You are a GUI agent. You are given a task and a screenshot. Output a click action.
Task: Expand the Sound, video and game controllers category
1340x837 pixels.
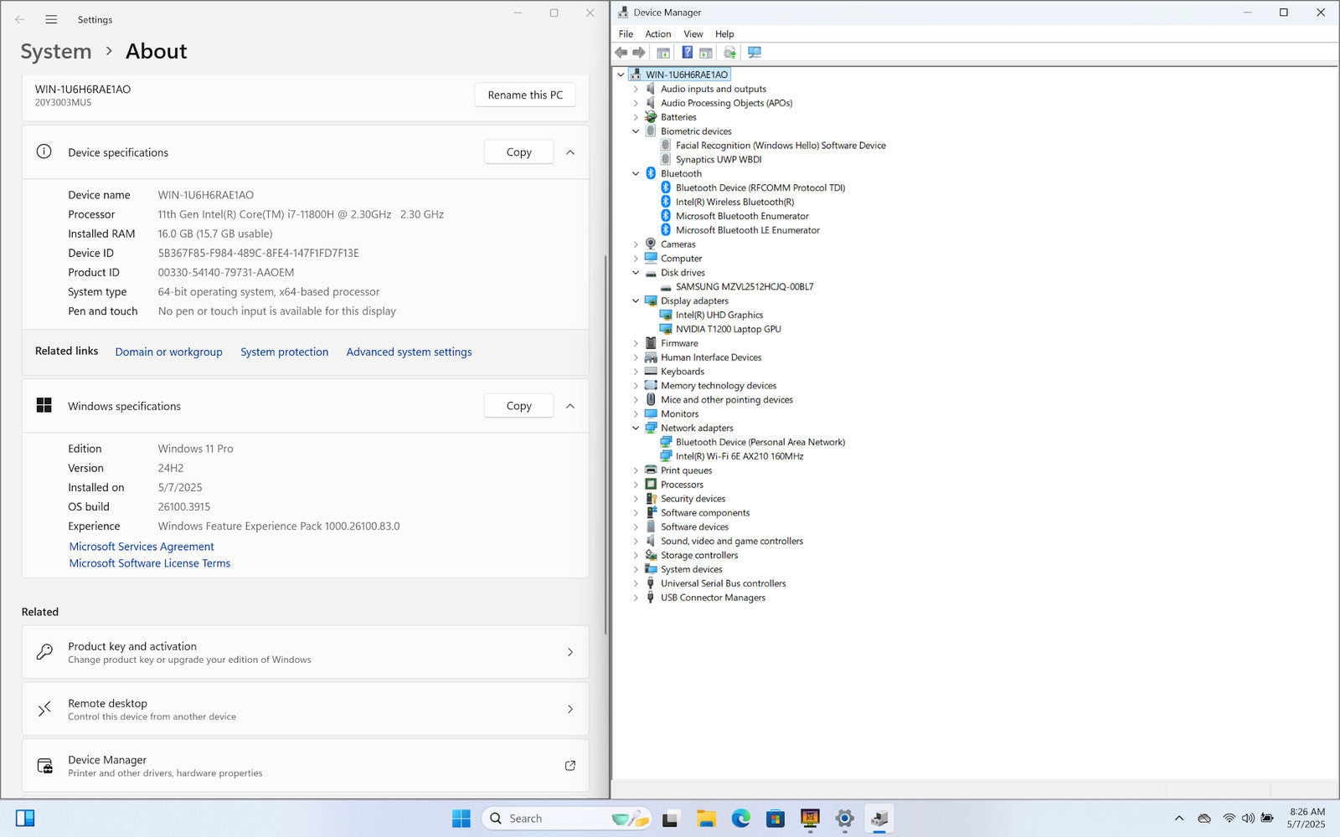pos(636,541)
